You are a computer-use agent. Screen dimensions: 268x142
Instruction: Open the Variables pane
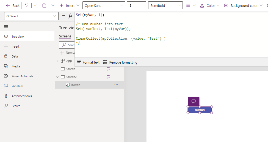[x=27, y=86]
